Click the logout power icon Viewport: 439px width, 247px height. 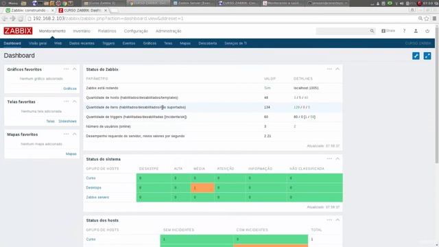[427, 31]
